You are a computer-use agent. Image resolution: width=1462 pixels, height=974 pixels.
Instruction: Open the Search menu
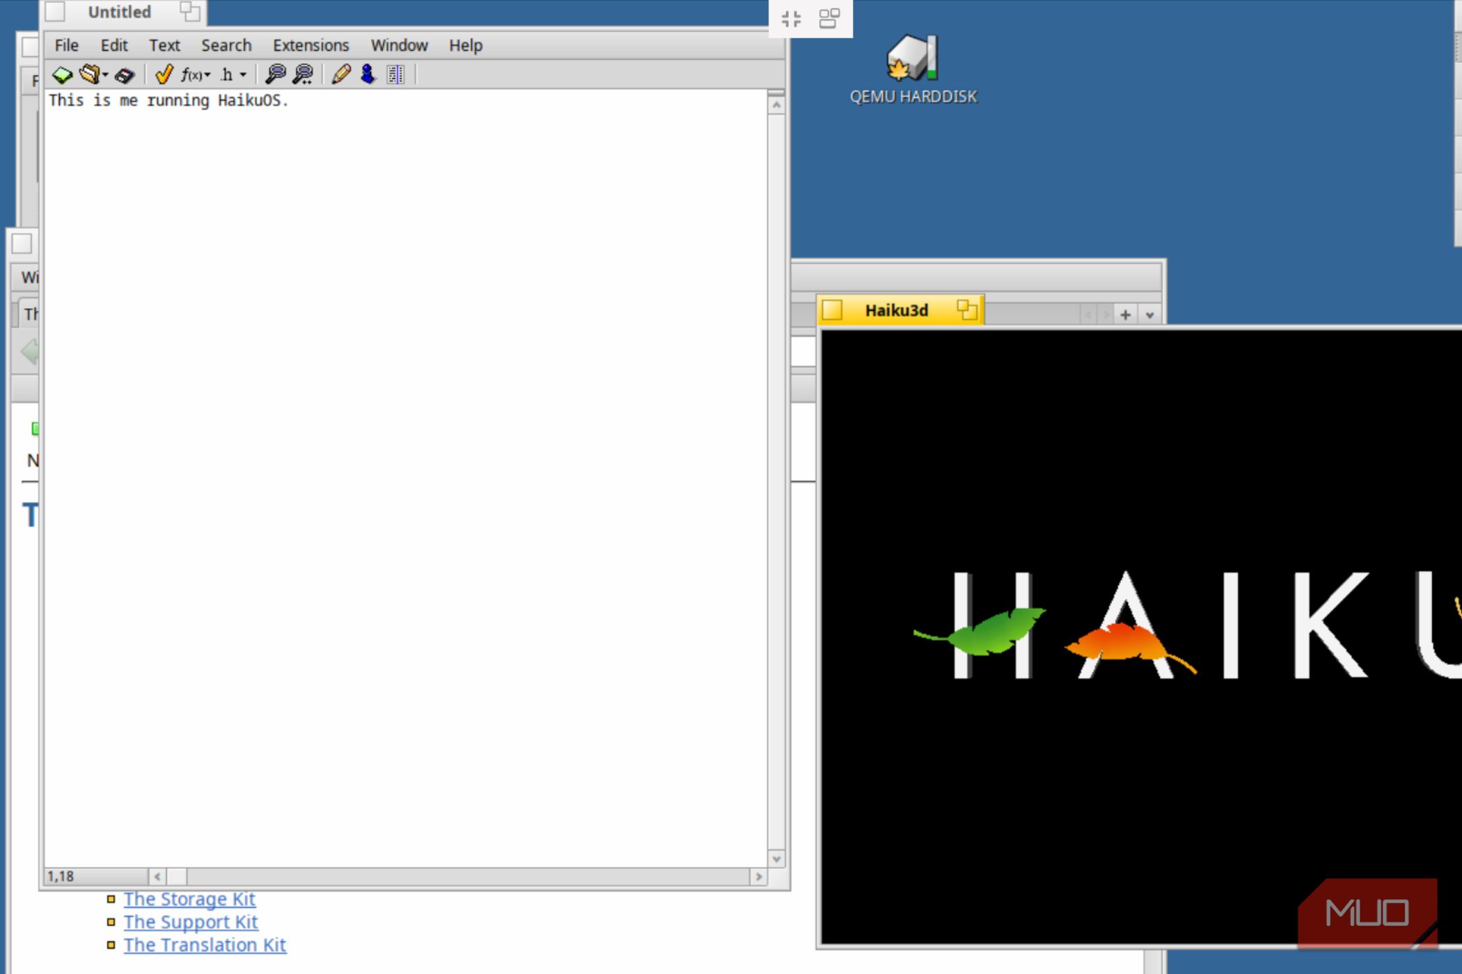[x=226, y=45]
